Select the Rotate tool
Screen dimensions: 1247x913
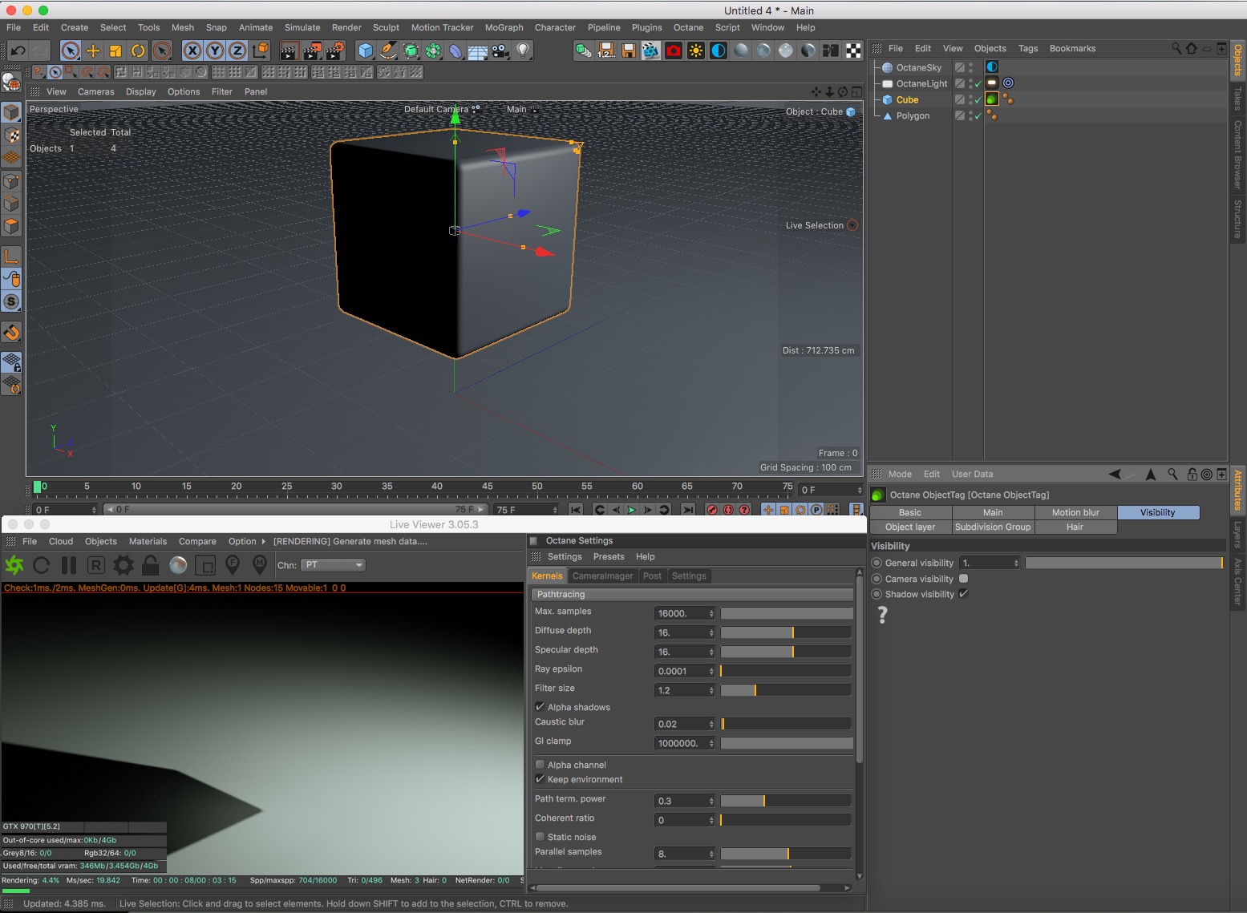[138, 51]
